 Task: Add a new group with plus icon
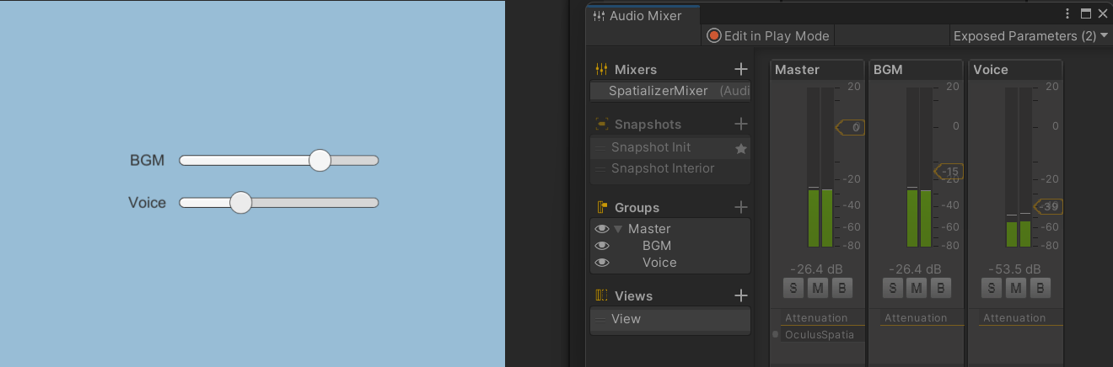tap(741, 207)
